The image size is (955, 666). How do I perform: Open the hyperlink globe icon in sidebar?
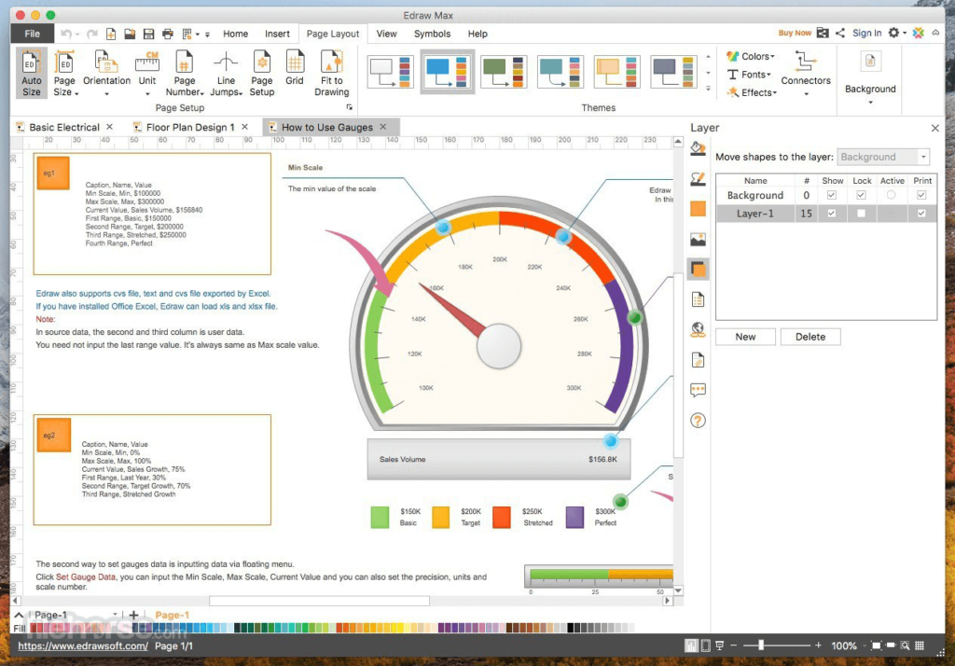click(x=698, y=329)
